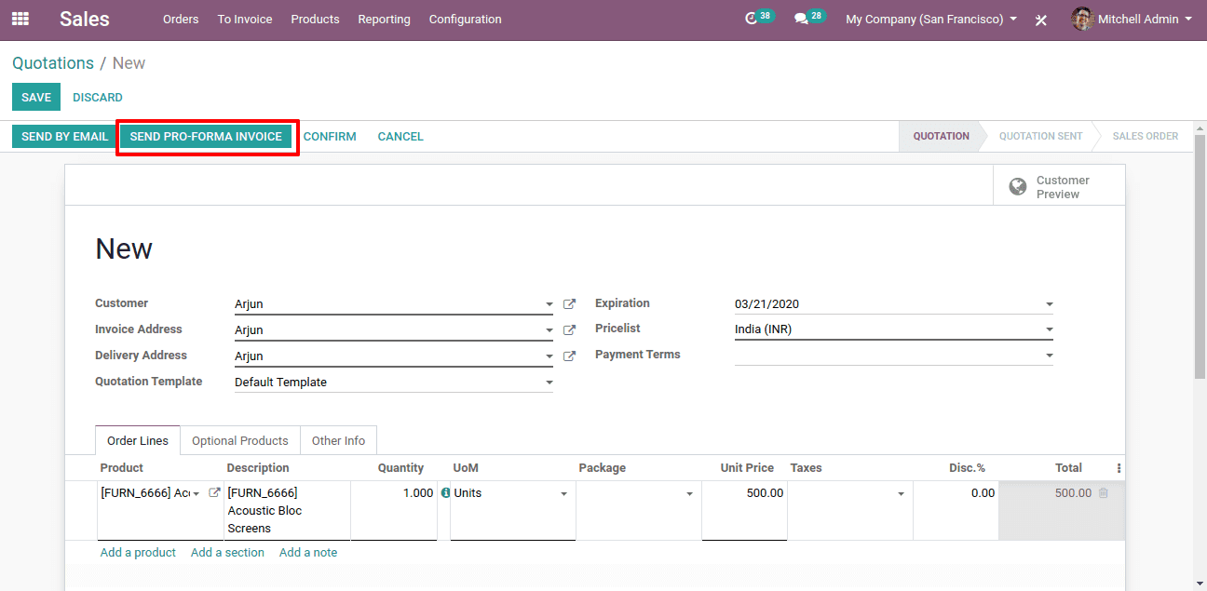This screenshot has height=591, width=1207.
Task: Expand the Delivery Address dropdown
Action: click(549, 356)
